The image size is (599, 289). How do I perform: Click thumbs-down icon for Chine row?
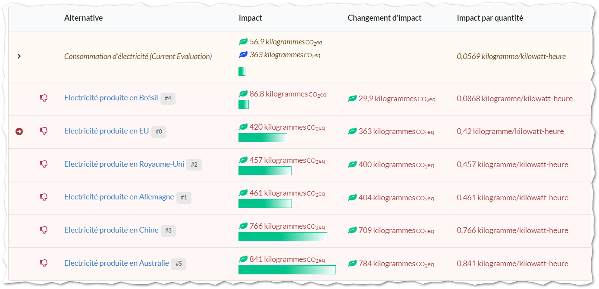[x=44, y=230]
